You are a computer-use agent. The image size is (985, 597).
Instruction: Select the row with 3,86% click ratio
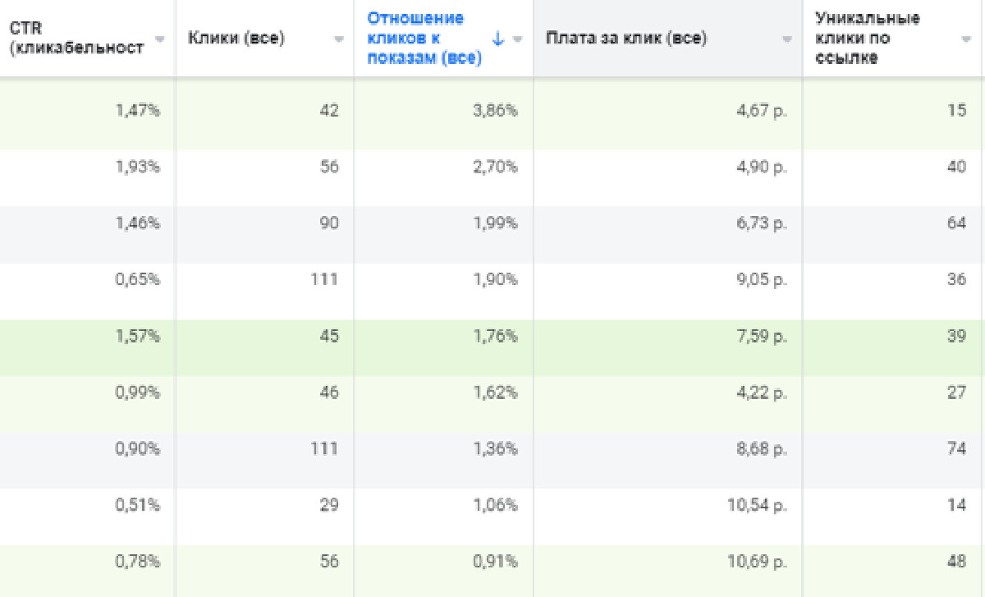tap(492, 112)
